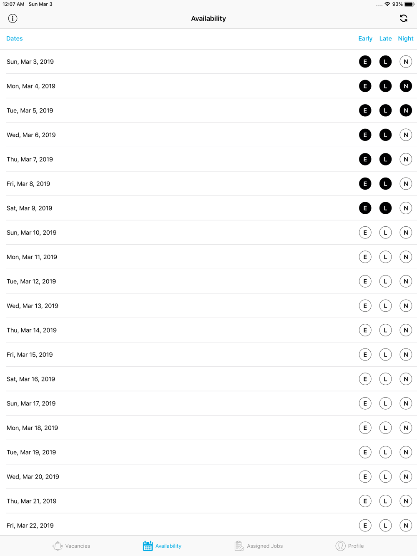
Task: Click the Dates column header
Action: pos(15,38)
